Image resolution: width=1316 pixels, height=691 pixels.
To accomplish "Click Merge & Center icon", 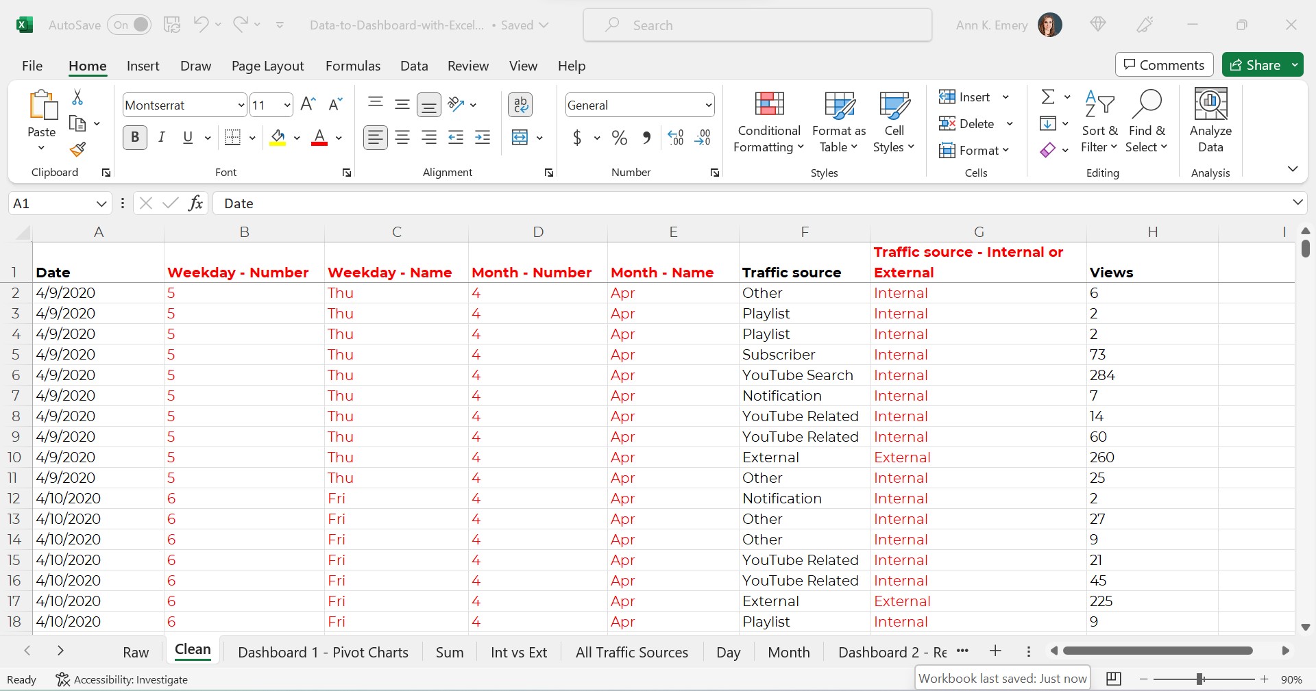I will click(520, 138).
